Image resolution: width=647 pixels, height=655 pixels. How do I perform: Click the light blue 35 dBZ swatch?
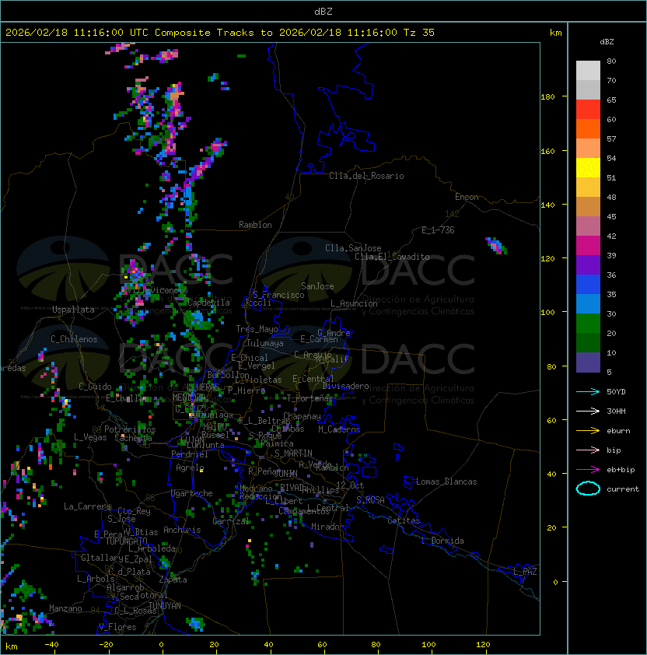588,303
